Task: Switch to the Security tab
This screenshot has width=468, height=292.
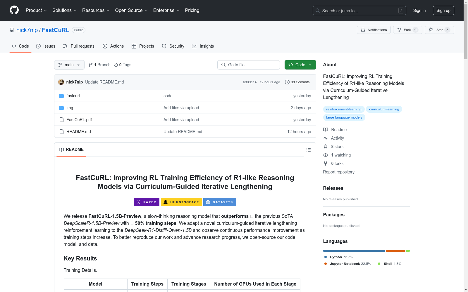Action: point(173,46)
